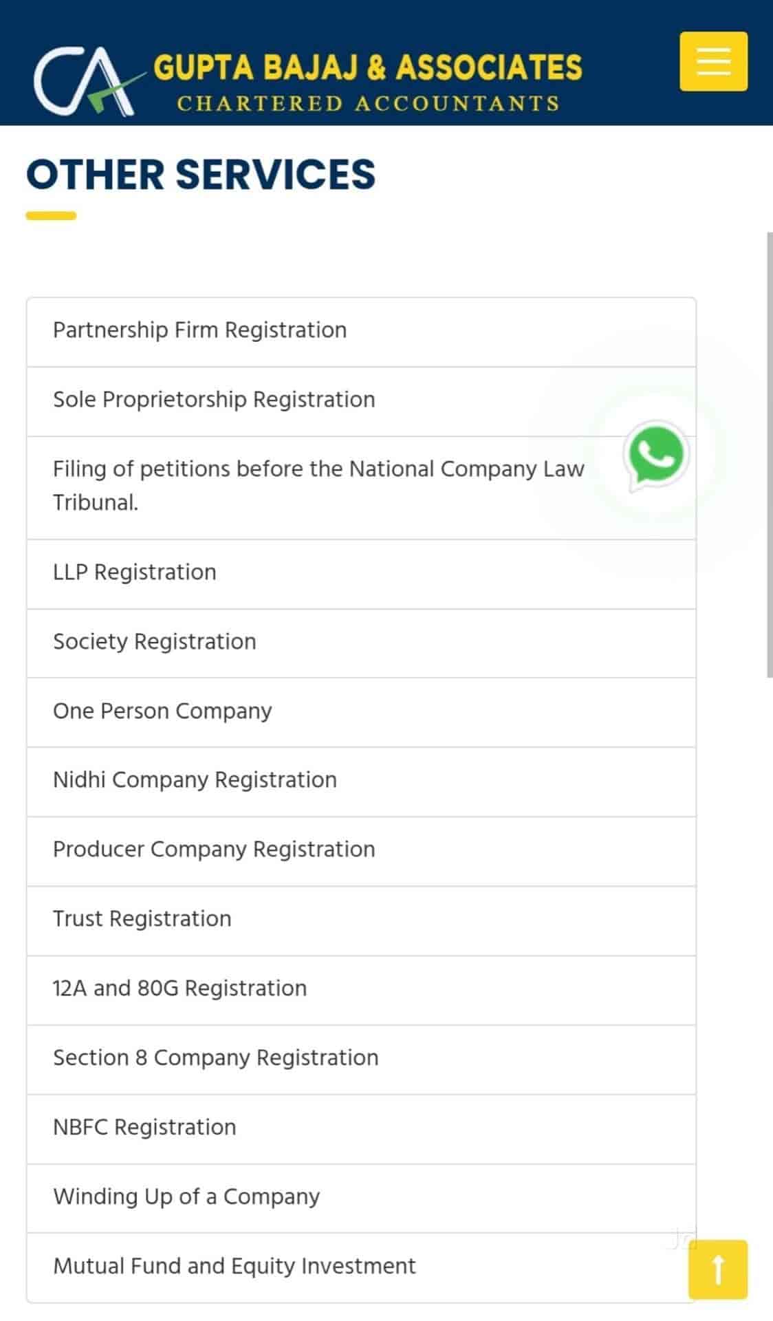Open Producer Company Registration
773x1321 pixels.
pos(214,850)
